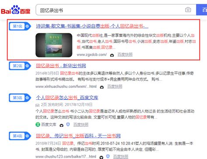Click the green 百度文库 source icon
The width and height of the screenshot is (207, 159).
point(38,125)
